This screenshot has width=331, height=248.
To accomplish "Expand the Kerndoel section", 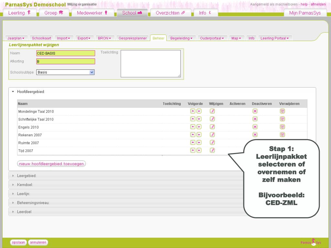I will pyautogui.click(x=13, y=185).
